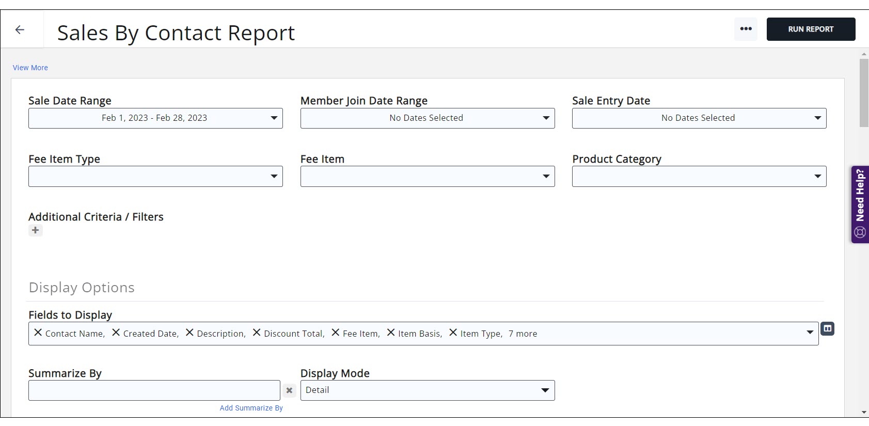The image size is (869, 426).
Task: Remove Discount Total from displayed fields
Action: [x=256, y=333]
